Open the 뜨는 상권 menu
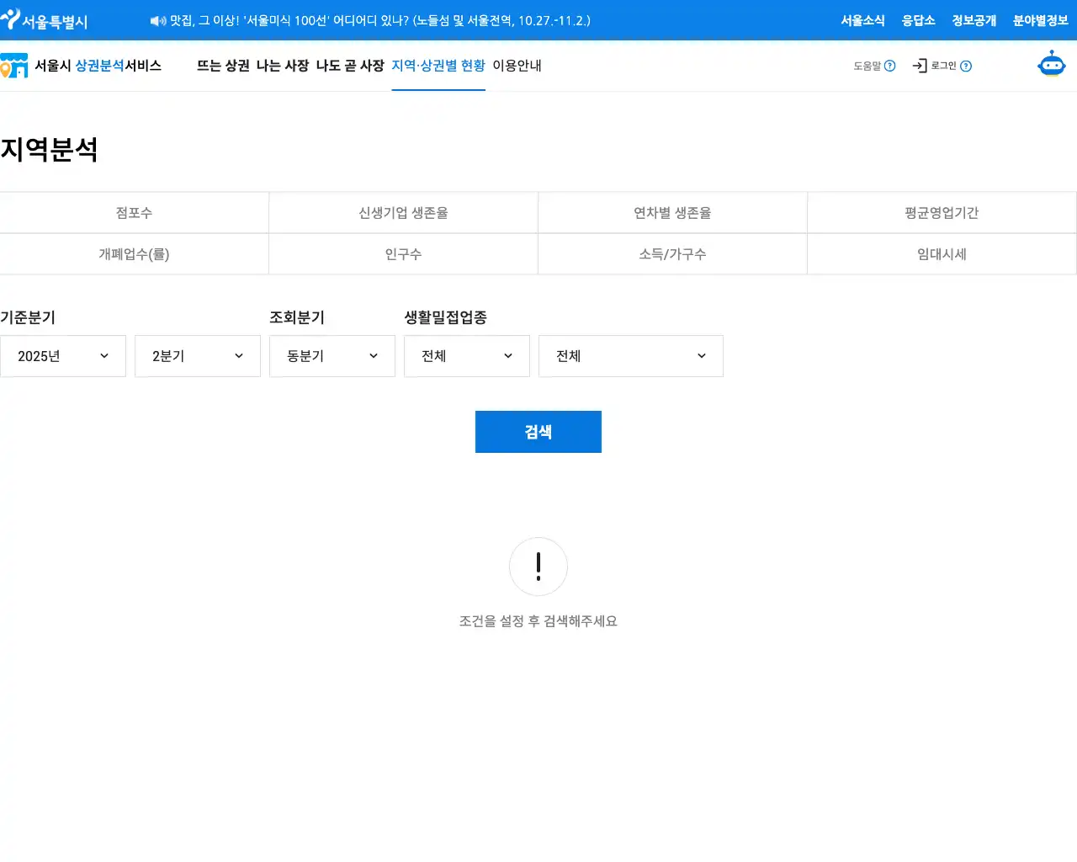Image resolution: width=1077 pixels, height=862 pixels. pyautogui.click(x=223, y=66)
